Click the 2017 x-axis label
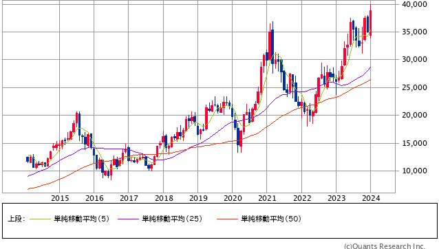The image size is (439, 249). 129,198
